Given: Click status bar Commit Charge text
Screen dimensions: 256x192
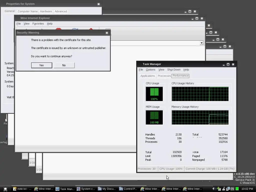Looking at the screenshot, I should point(210,169).
